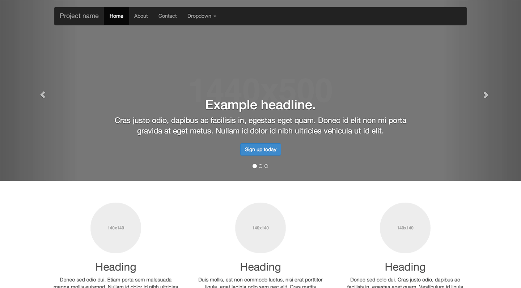Click Heading above 'Donec sed odio dui. Etiam'
521x288 pixels.
pyautogui.click(x=116, y=267)
